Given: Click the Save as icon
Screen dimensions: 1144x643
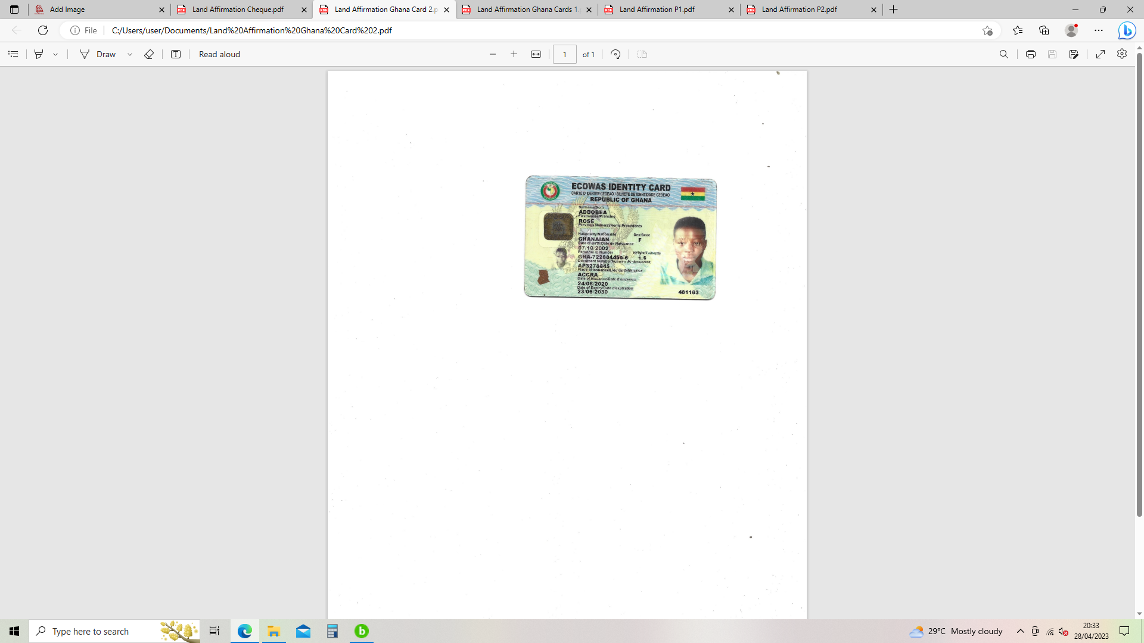Looking at the screenshot, I should pos(1074,54).
